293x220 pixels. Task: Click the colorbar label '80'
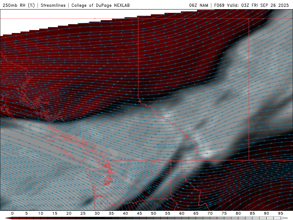(238, 213)
